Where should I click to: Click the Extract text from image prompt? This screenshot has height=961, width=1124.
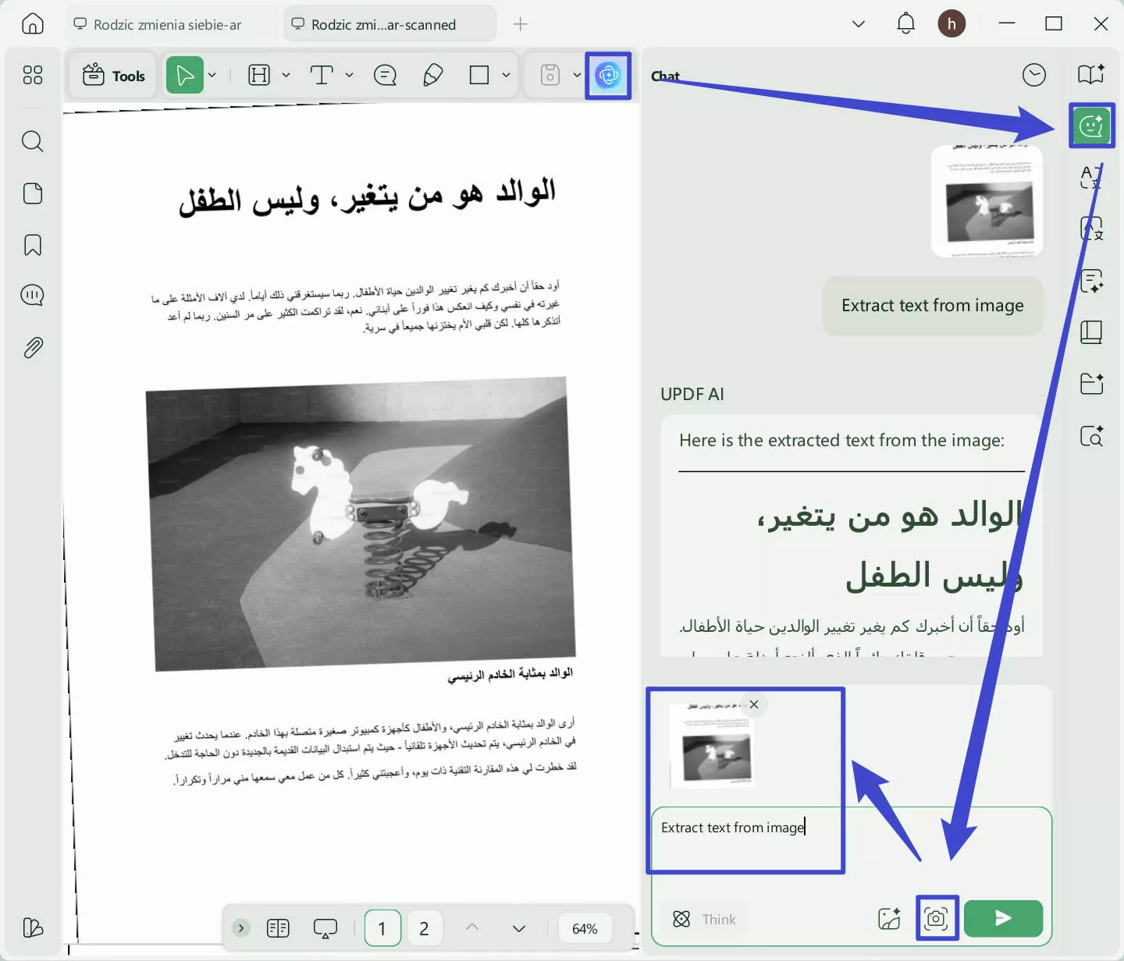932,306
